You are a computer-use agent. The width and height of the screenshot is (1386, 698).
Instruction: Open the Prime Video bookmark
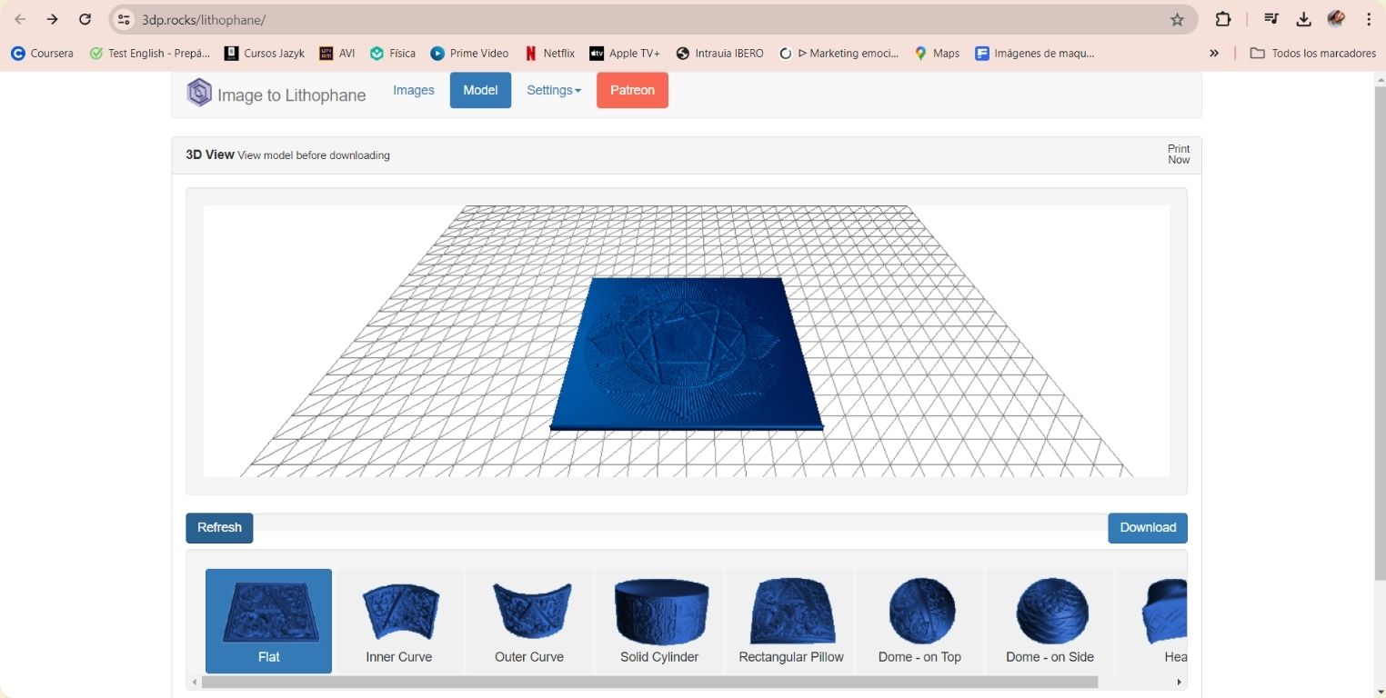point(469,54)
